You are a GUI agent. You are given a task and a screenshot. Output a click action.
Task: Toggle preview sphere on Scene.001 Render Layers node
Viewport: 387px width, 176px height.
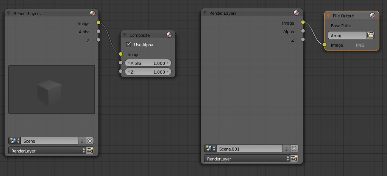pyautogui.click(x=296, y=13)
